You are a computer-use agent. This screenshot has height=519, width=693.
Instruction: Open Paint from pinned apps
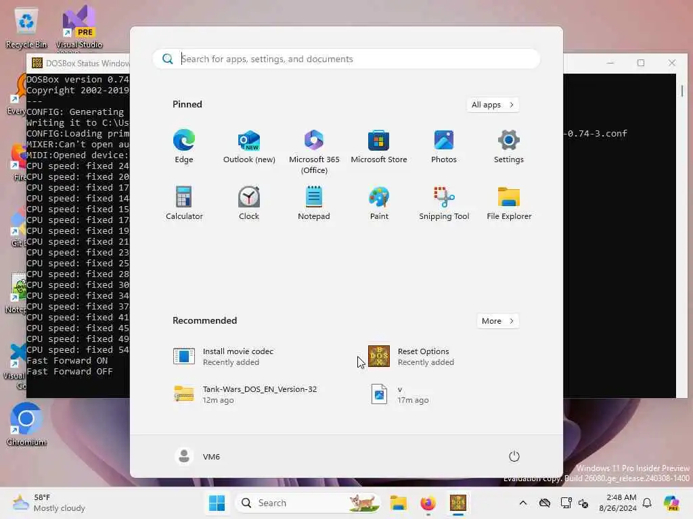[x=379, y=203]
